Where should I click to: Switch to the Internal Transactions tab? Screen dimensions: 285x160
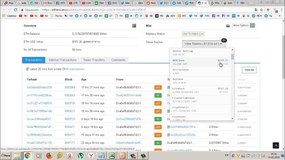coord(62,60)
